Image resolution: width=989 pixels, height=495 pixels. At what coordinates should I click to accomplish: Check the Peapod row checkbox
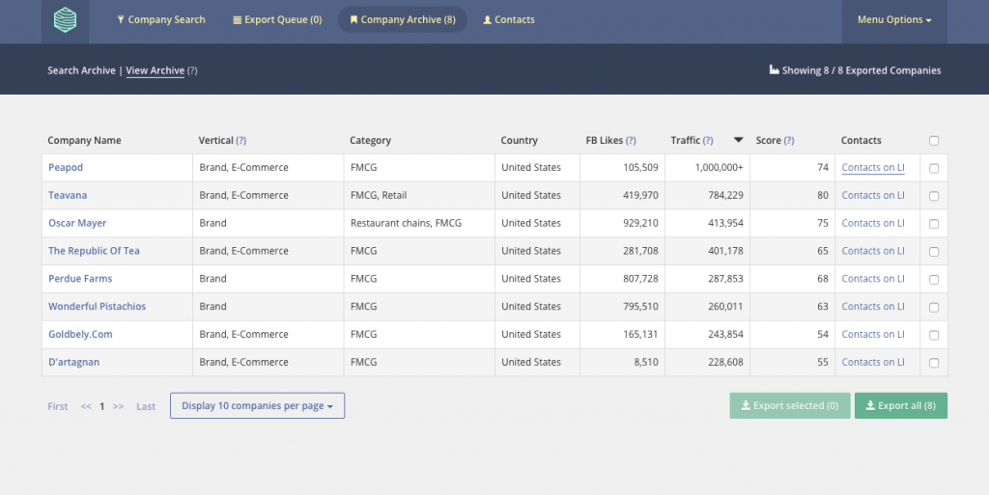pyautogui.click(x=934, y=168)
